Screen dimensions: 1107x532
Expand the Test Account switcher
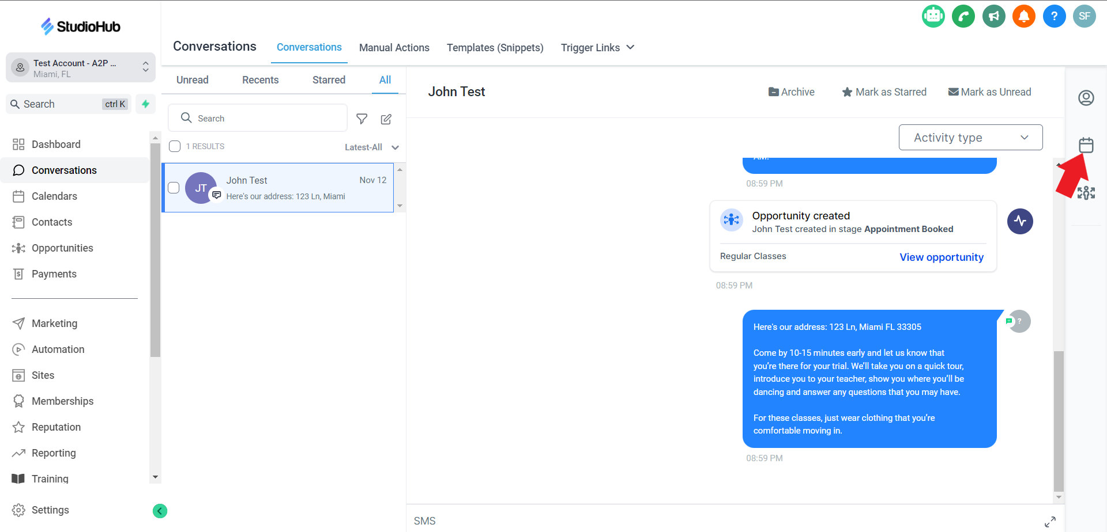pyautogui.click(x=81, y=67)
